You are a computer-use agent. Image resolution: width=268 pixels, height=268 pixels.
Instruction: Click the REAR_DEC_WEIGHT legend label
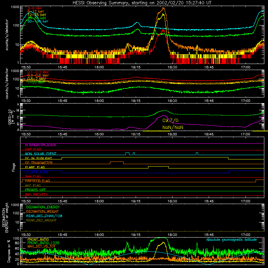click(41, 220)
